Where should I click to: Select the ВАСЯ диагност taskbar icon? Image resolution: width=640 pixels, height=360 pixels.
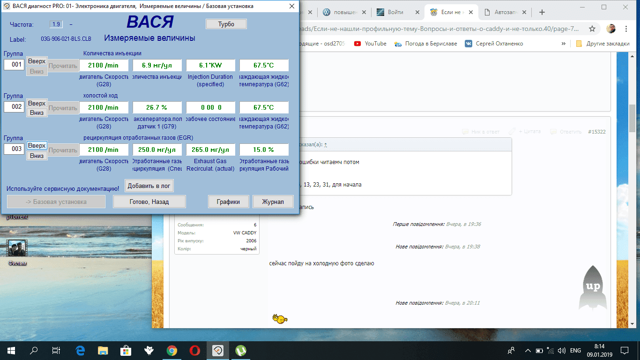218,350
